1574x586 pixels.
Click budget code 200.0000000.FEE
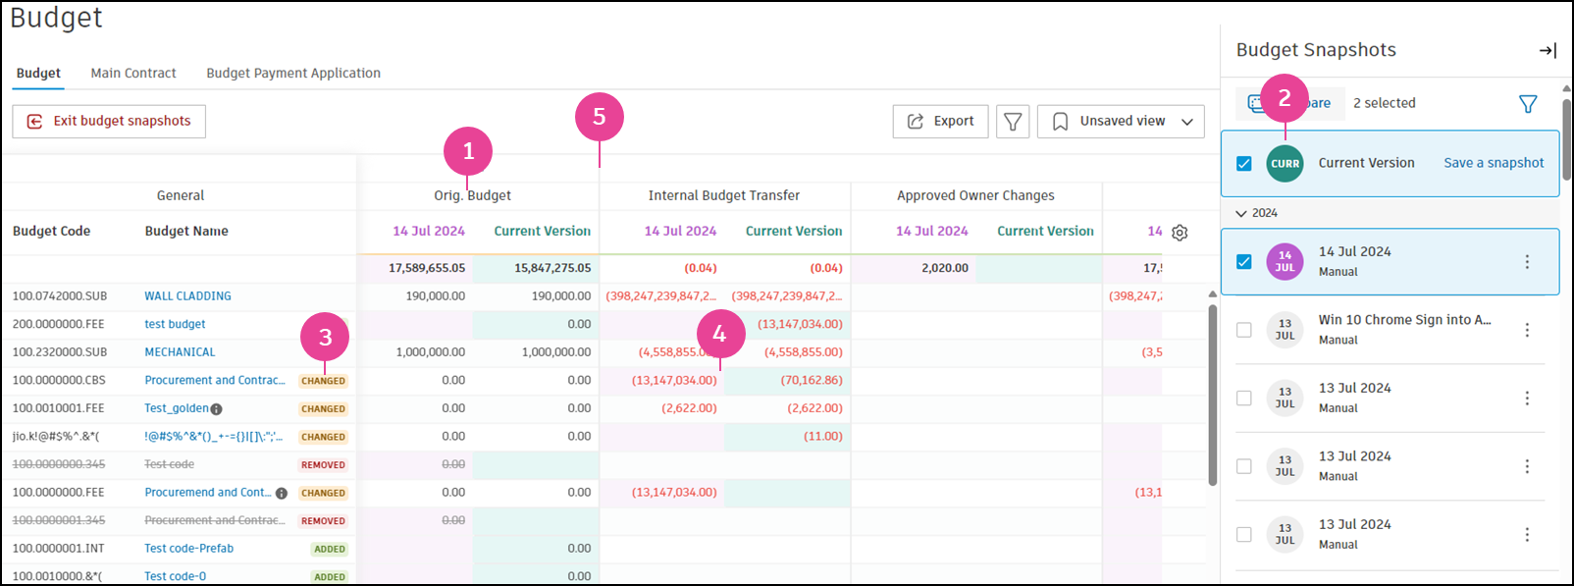pos(58,324)
